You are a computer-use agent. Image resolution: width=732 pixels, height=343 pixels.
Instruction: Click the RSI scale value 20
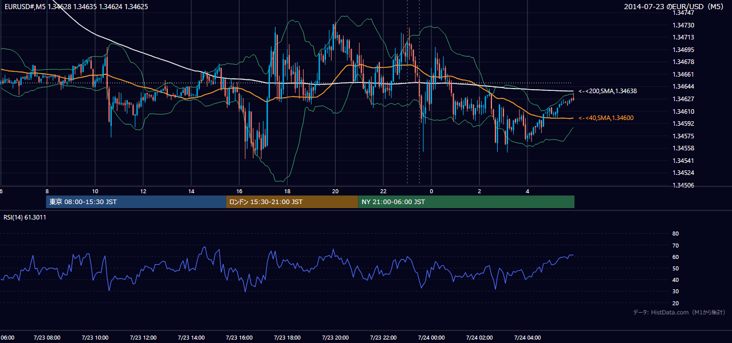point(675,303)
